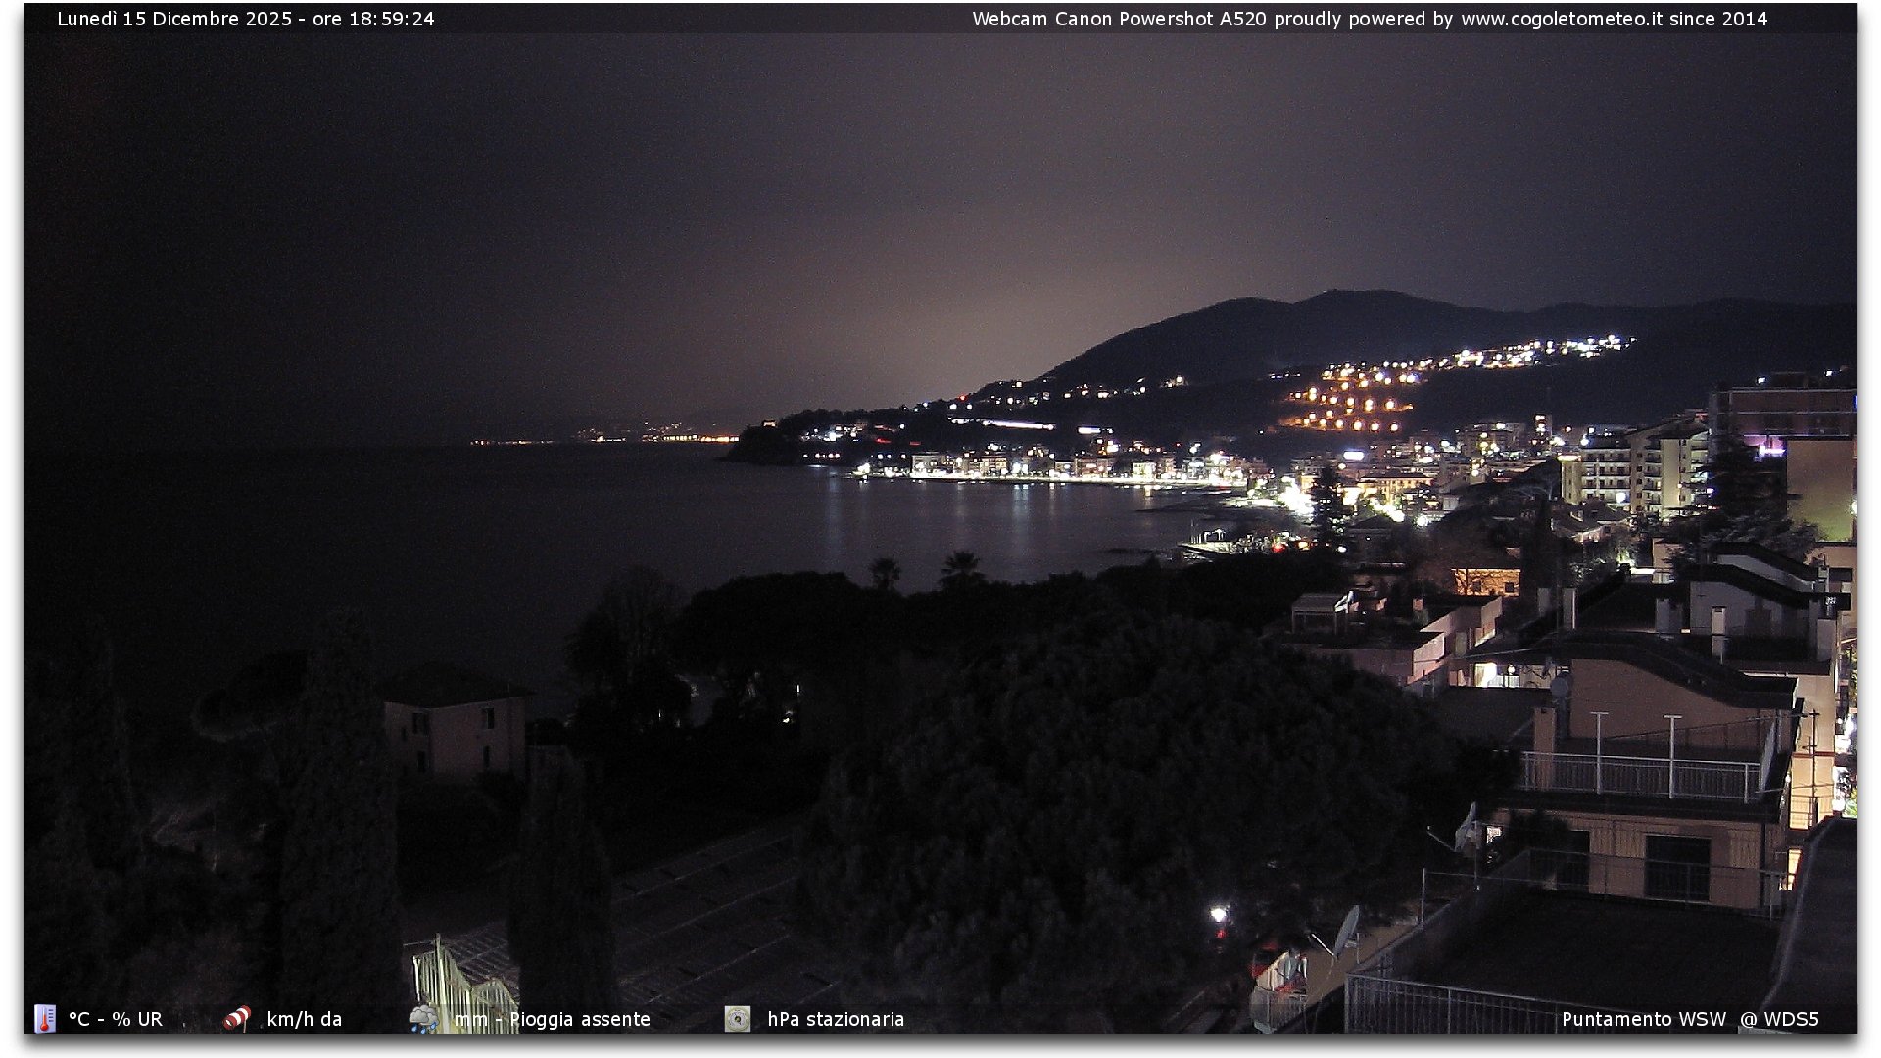Open the www.cogoletometeo.it website link
1881x1058 pixels.
[1562, 19]
